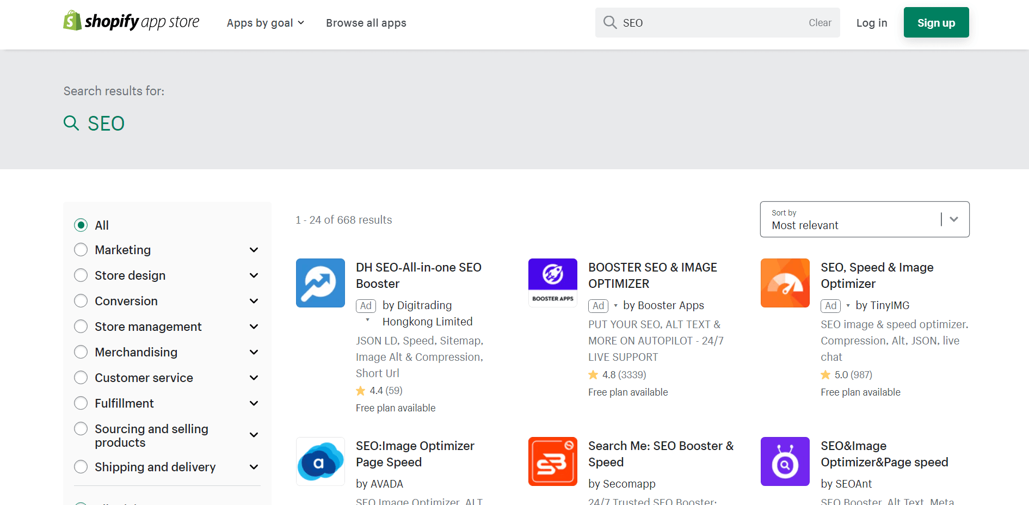Select Shipping and delivery radio filter
This screenshot has height=505, width=1029.
(x=81, y=467)
